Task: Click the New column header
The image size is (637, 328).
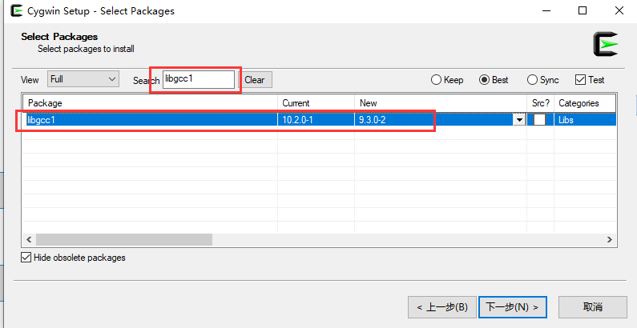Action: 441,103
